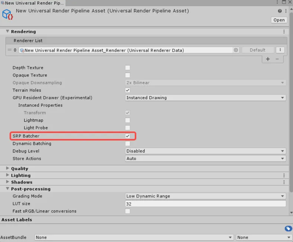Open the Inspector tab options menu

pos(277,2)
